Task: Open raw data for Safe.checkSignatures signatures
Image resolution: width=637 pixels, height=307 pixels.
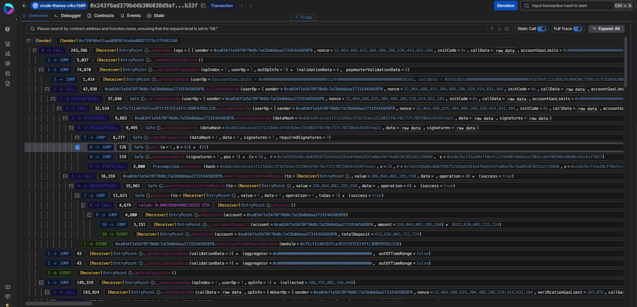Action: 466,128
